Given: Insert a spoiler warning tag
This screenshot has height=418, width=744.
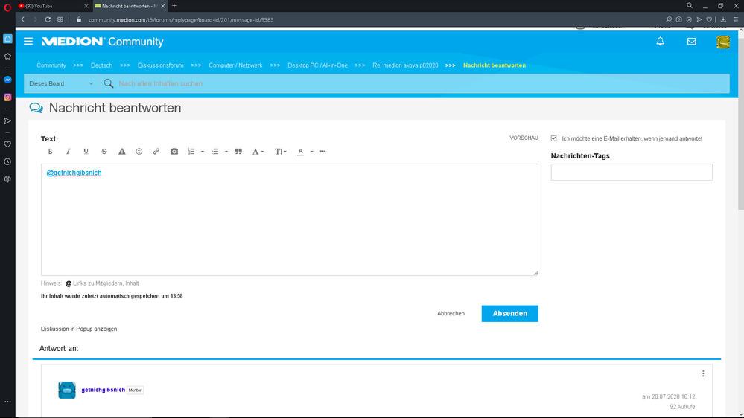Looking at the screenshot, I should tap(122, 152).
